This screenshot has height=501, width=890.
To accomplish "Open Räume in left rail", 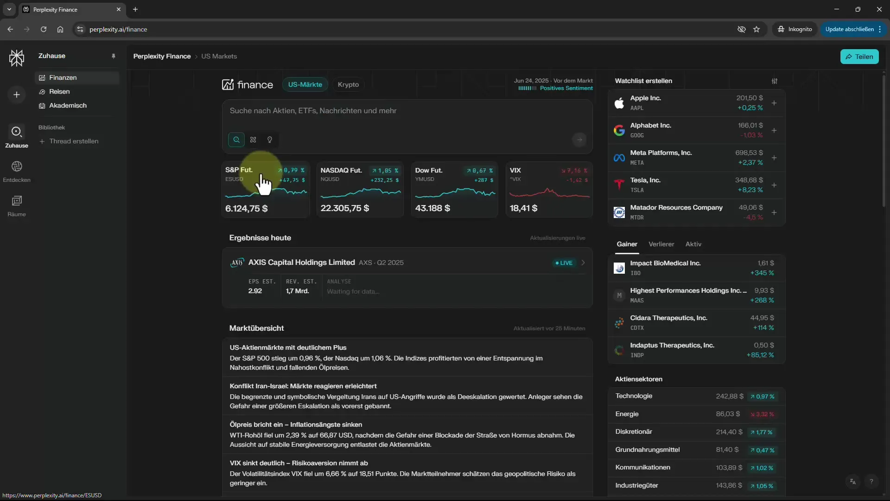I will pos(17,206).
